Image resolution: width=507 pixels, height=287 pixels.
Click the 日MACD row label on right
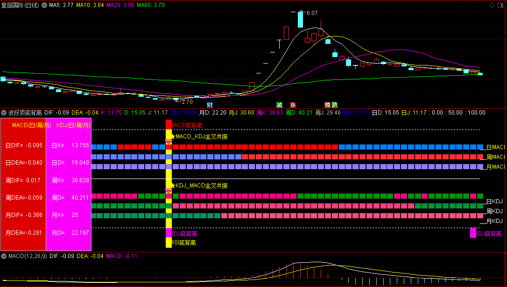coord(495,147)
